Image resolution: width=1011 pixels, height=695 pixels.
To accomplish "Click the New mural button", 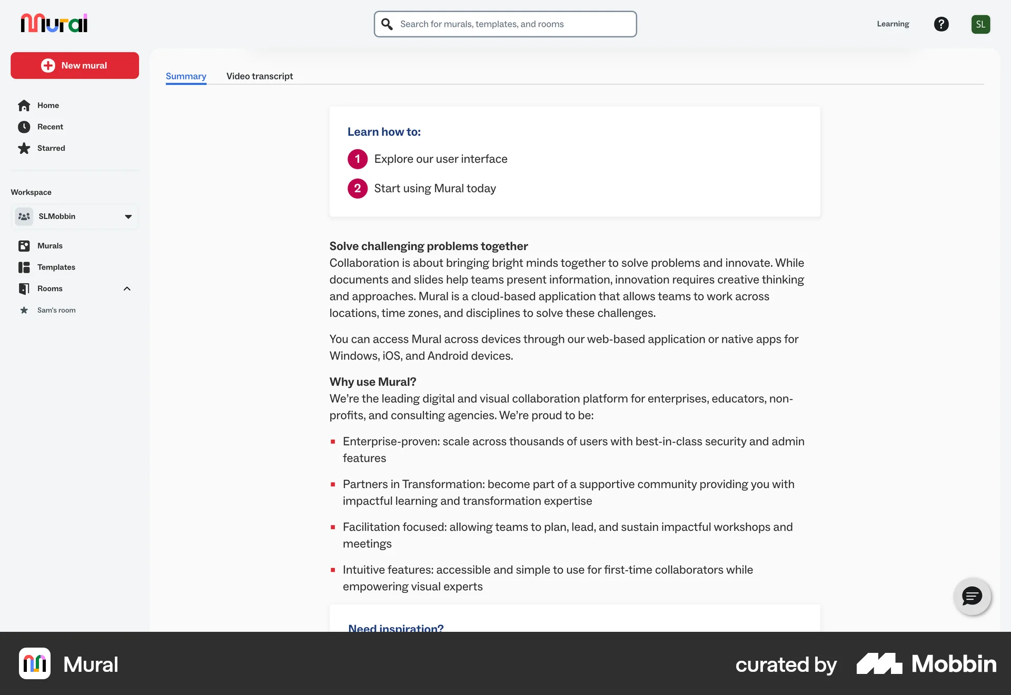I will [75, 65].
